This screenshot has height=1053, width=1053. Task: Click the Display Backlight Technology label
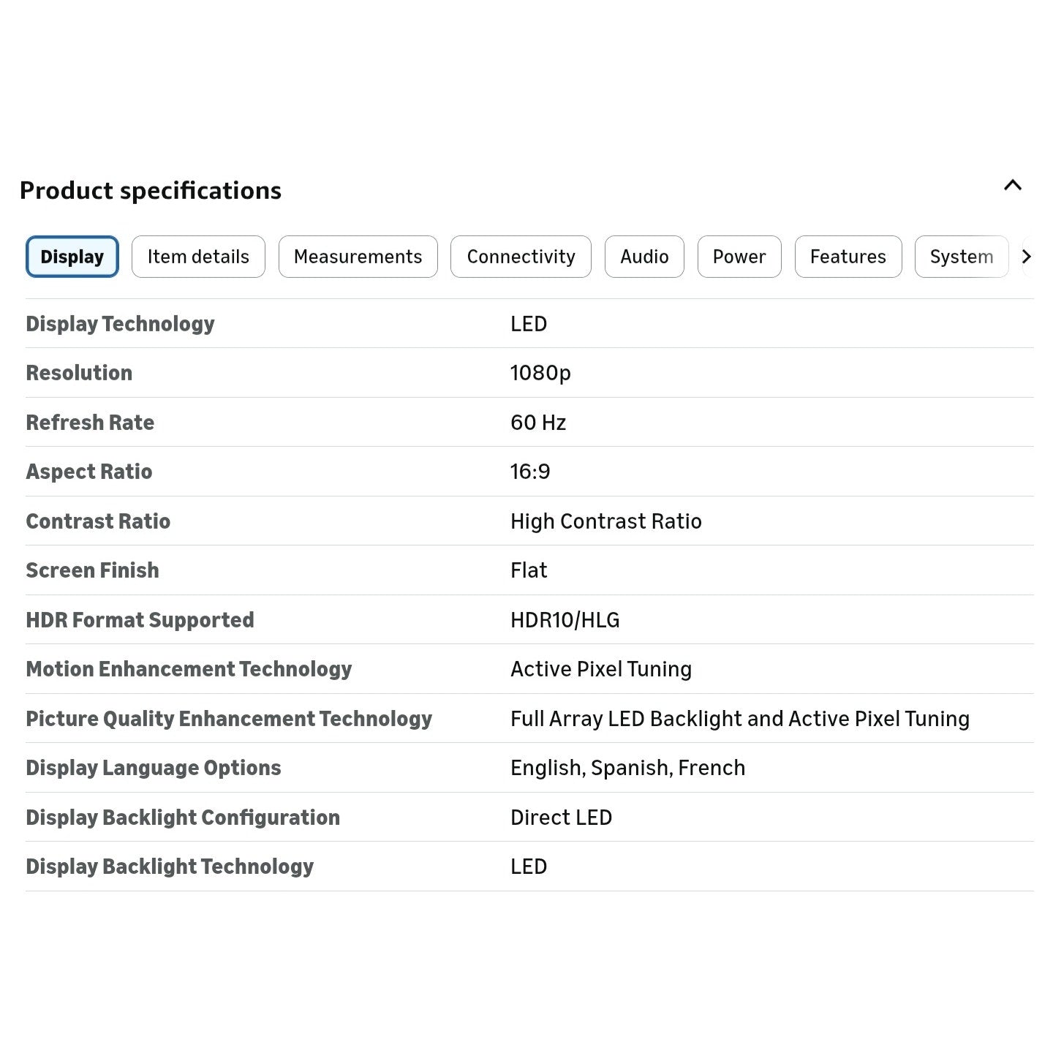(170, 867)
